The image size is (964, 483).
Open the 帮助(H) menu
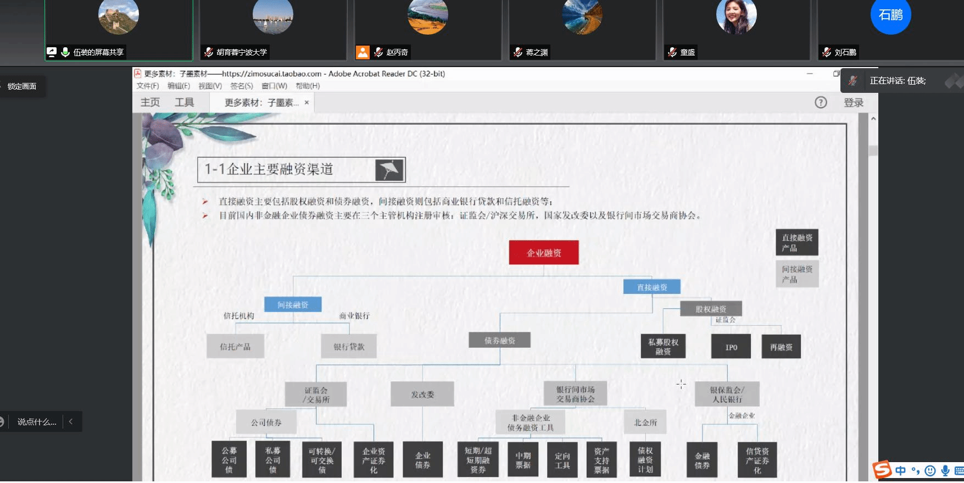308,86
